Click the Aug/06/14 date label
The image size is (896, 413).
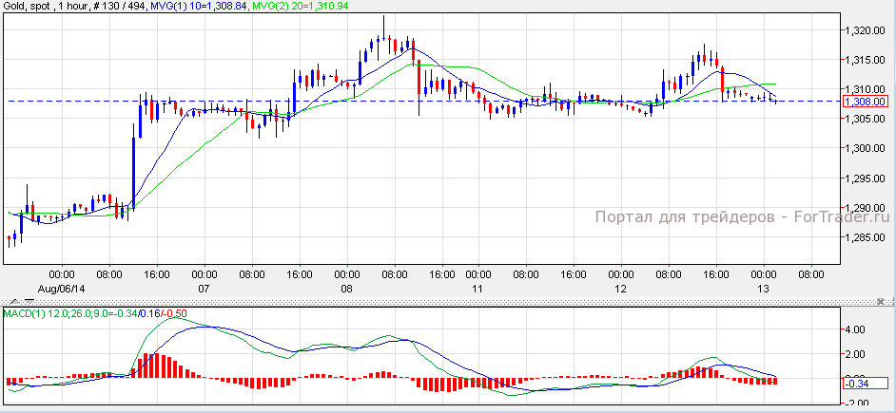[61, 288]
